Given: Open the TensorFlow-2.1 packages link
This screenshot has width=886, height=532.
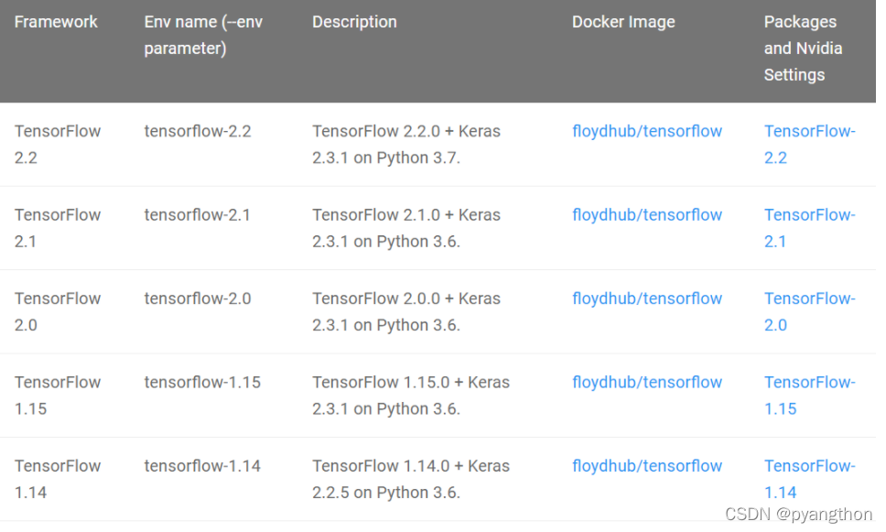Looking at the screenshot, I should point(810,228).
